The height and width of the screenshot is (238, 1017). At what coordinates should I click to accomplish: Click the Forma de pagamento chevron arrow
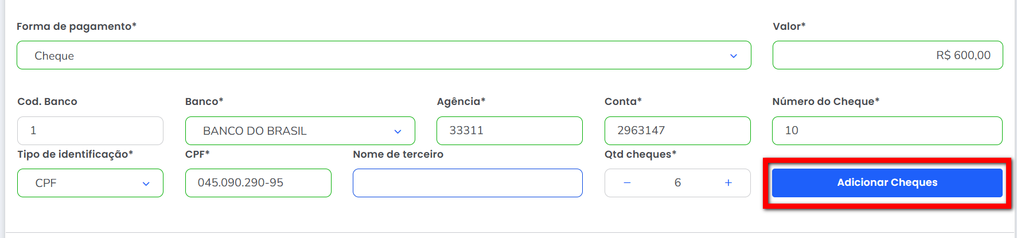(x=733, y=56)
